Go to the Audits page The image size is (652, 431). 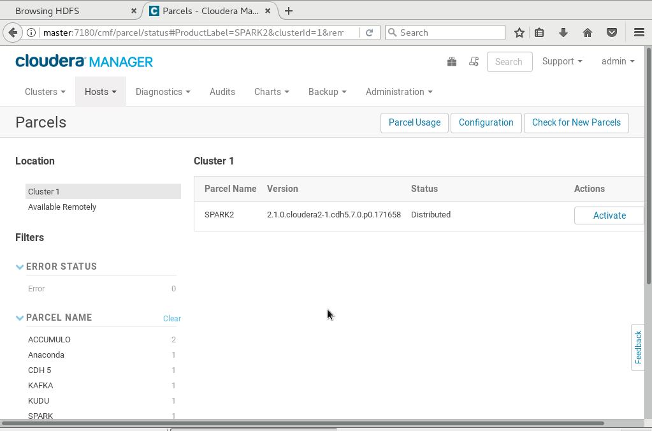222,92
